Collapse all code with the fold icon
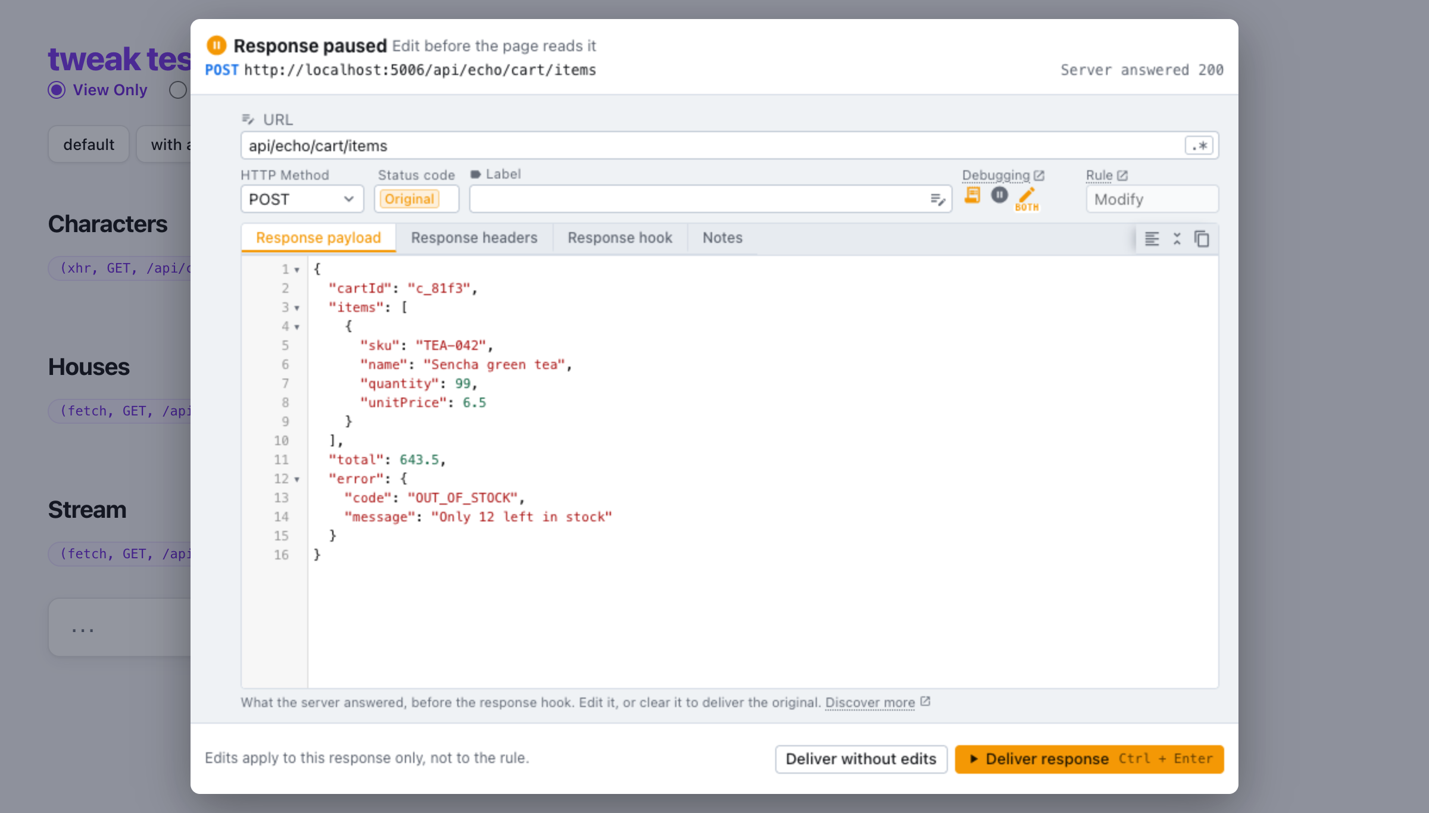This screenshot has width=1429, height=813. pyautogui.click(x=1177, y=239)
